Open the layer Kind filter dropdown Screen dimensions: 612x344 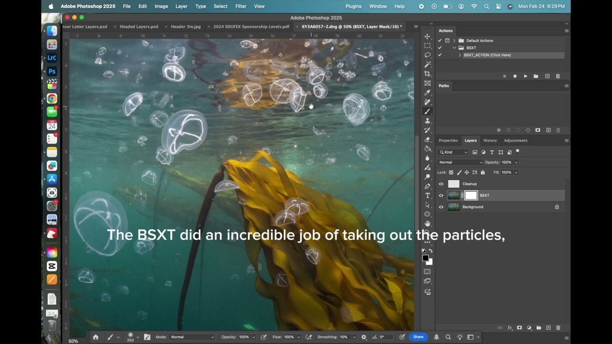pos(454,152)
